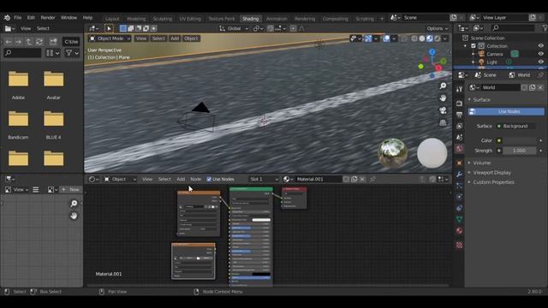Viewport: 548px width, 308px height.
Task: Toggle Collection exclude checkbox in outliner
Action: [474, 45]
